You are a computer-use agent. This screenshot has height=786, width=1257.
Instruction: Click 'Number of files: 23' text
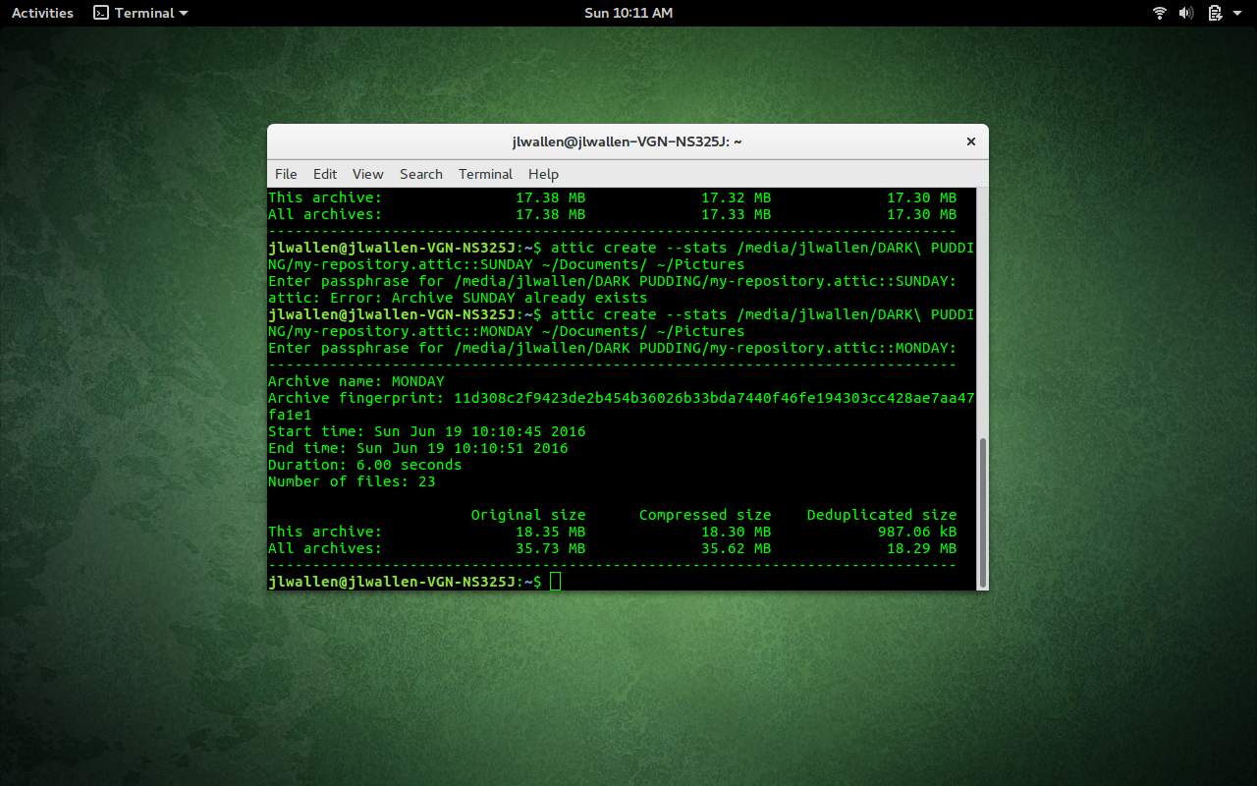pos(352,481)
